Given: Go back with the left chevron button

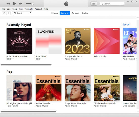Looking at the screenshot, I should (x=4, y=13).
